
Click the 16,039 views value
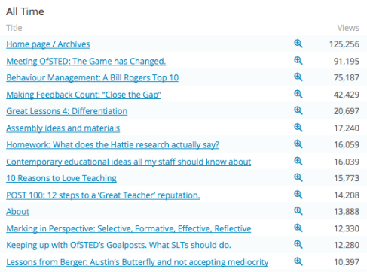tap(347, 162)
